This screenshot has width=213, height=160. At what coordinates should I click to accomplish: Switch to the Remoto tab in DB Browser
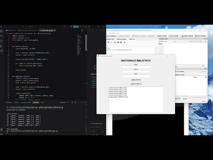click(185, 99)
